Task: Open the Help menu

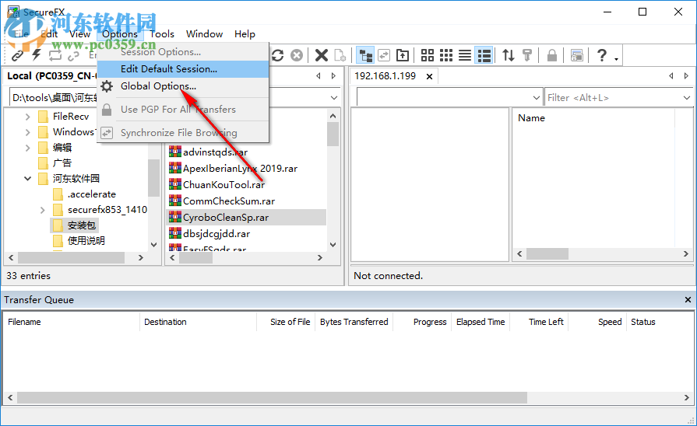Action: click(245, 34)
